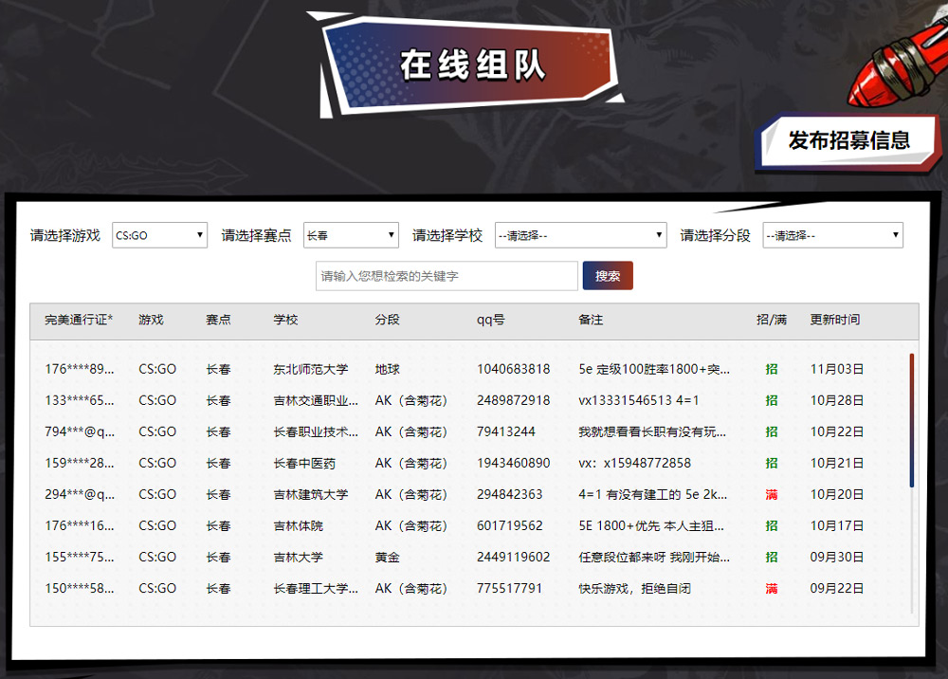948x679 pixels.
Task: Expand the 请选择分段 dropdown
Action: pyautogui.click(x=832, y=235)
